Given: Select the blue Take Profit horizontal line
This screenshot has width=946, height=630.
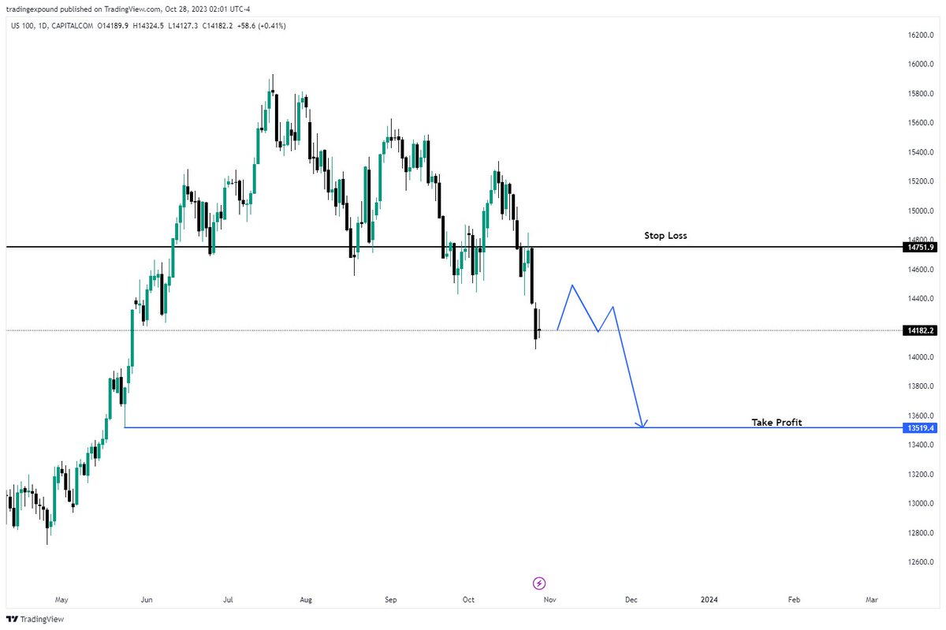Looking at the screenshot, I should [x=512, y=427].
